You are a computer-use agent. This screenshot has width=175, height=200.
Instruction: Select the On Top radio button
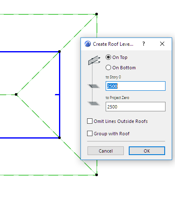(108, 57)
